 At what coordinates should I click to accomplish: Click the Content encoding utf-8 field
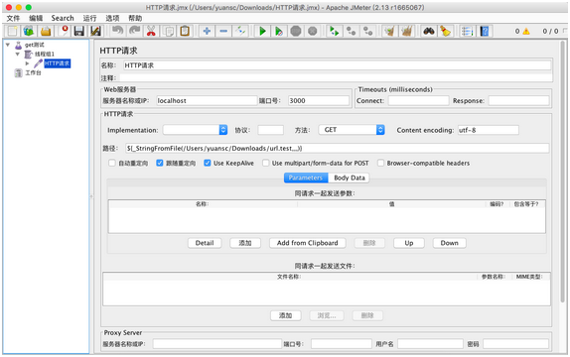[x=489, y=130]
